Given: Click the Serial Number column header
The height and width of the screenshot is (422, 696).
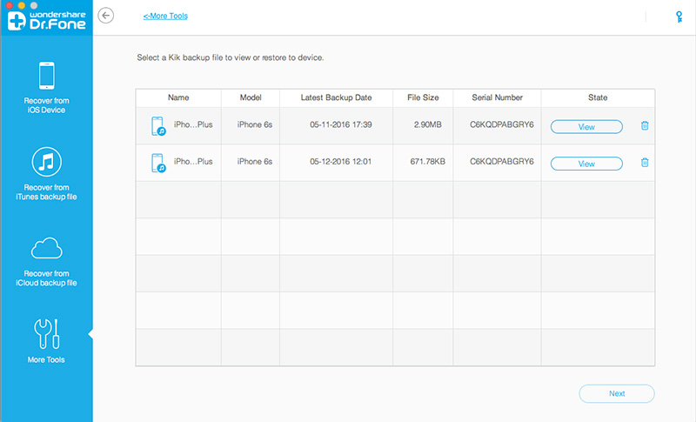Looking at the screenshot, I should (497, 97).
